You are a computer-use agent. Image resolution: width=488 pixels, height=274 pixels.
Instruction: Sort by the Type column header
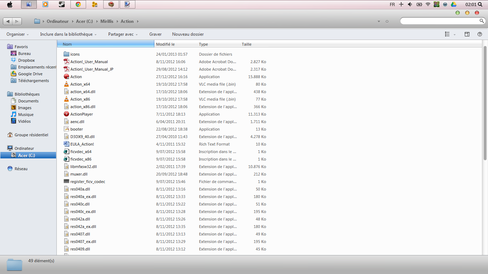coord(219,44)
